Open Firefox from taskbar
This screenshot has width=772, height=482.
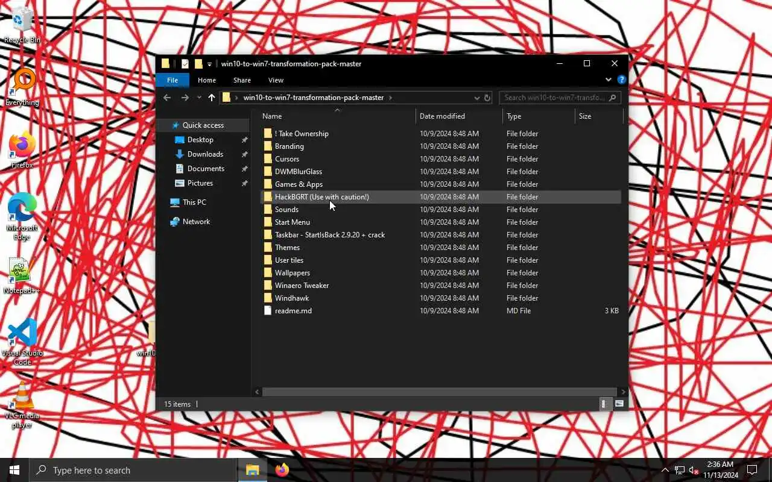[282, 470]
